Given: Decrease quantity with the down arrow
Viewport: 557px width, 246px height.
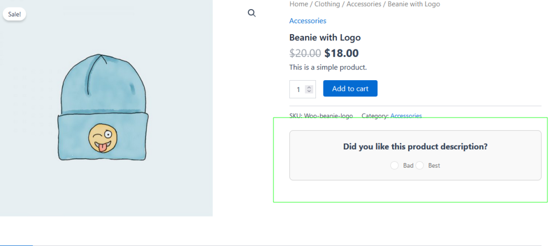Looking at the screenshot, I should click(309, 91).
